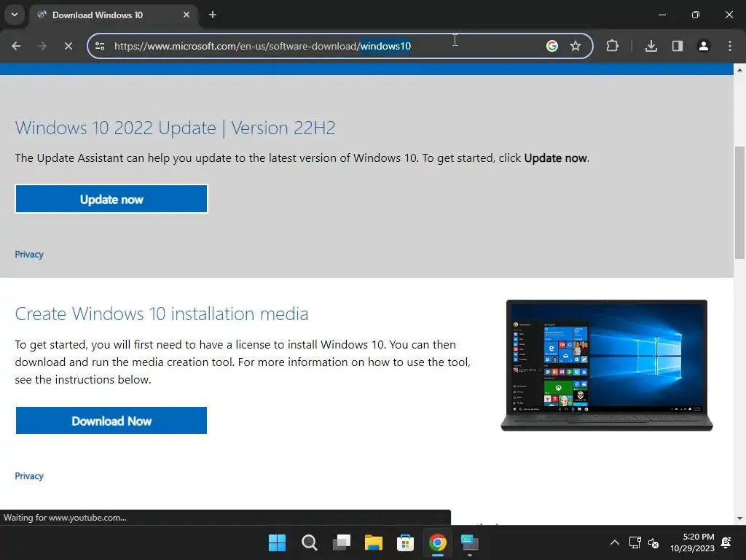Screen dimensions: 746x560
Task: Click the Download Now button
Action: click(111, 421)
